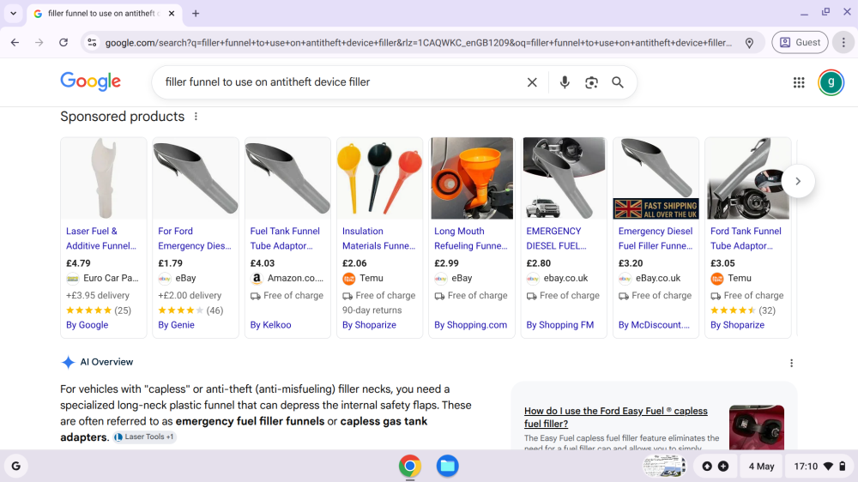Open the Google account avatar
The image size is (858, 482).
831,82
